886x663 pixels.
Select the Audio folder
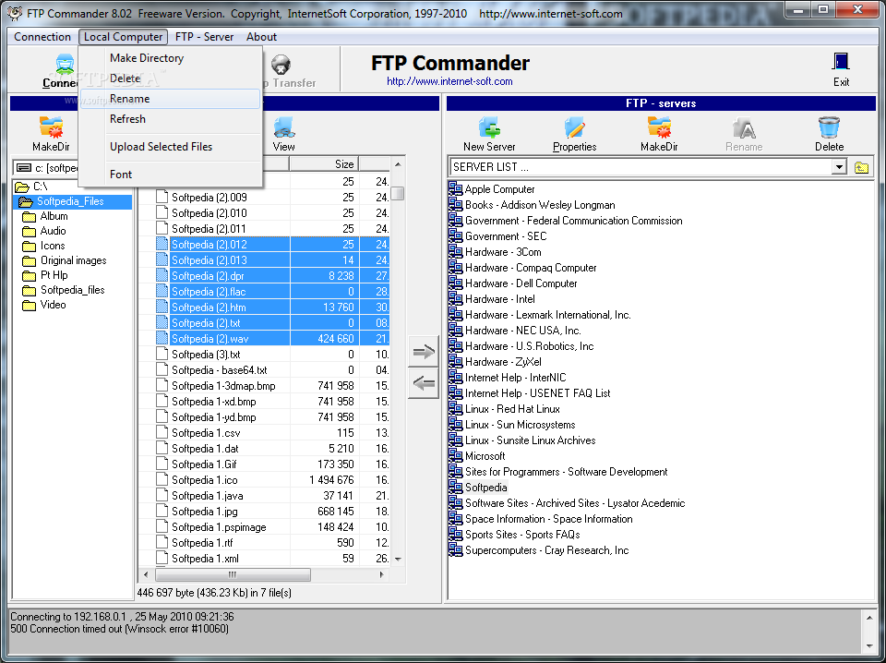(x=53, y=231)
